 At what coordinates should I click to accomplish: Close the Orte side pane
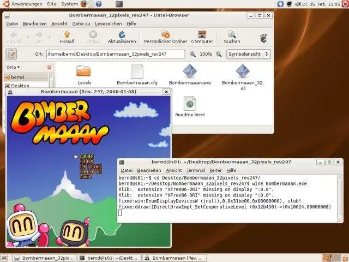pos(50,67)
